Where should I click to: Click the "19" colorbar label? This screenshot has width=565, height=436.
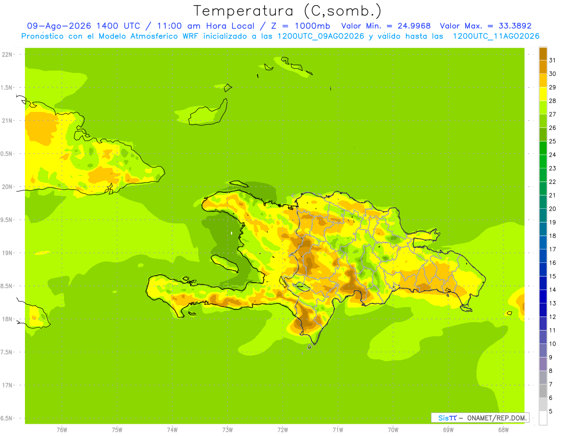[552, 222]
